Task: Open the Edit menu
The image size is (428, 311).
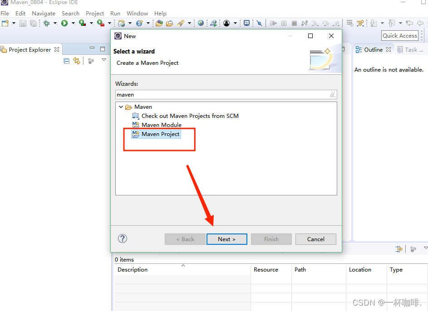Action: 20,13
